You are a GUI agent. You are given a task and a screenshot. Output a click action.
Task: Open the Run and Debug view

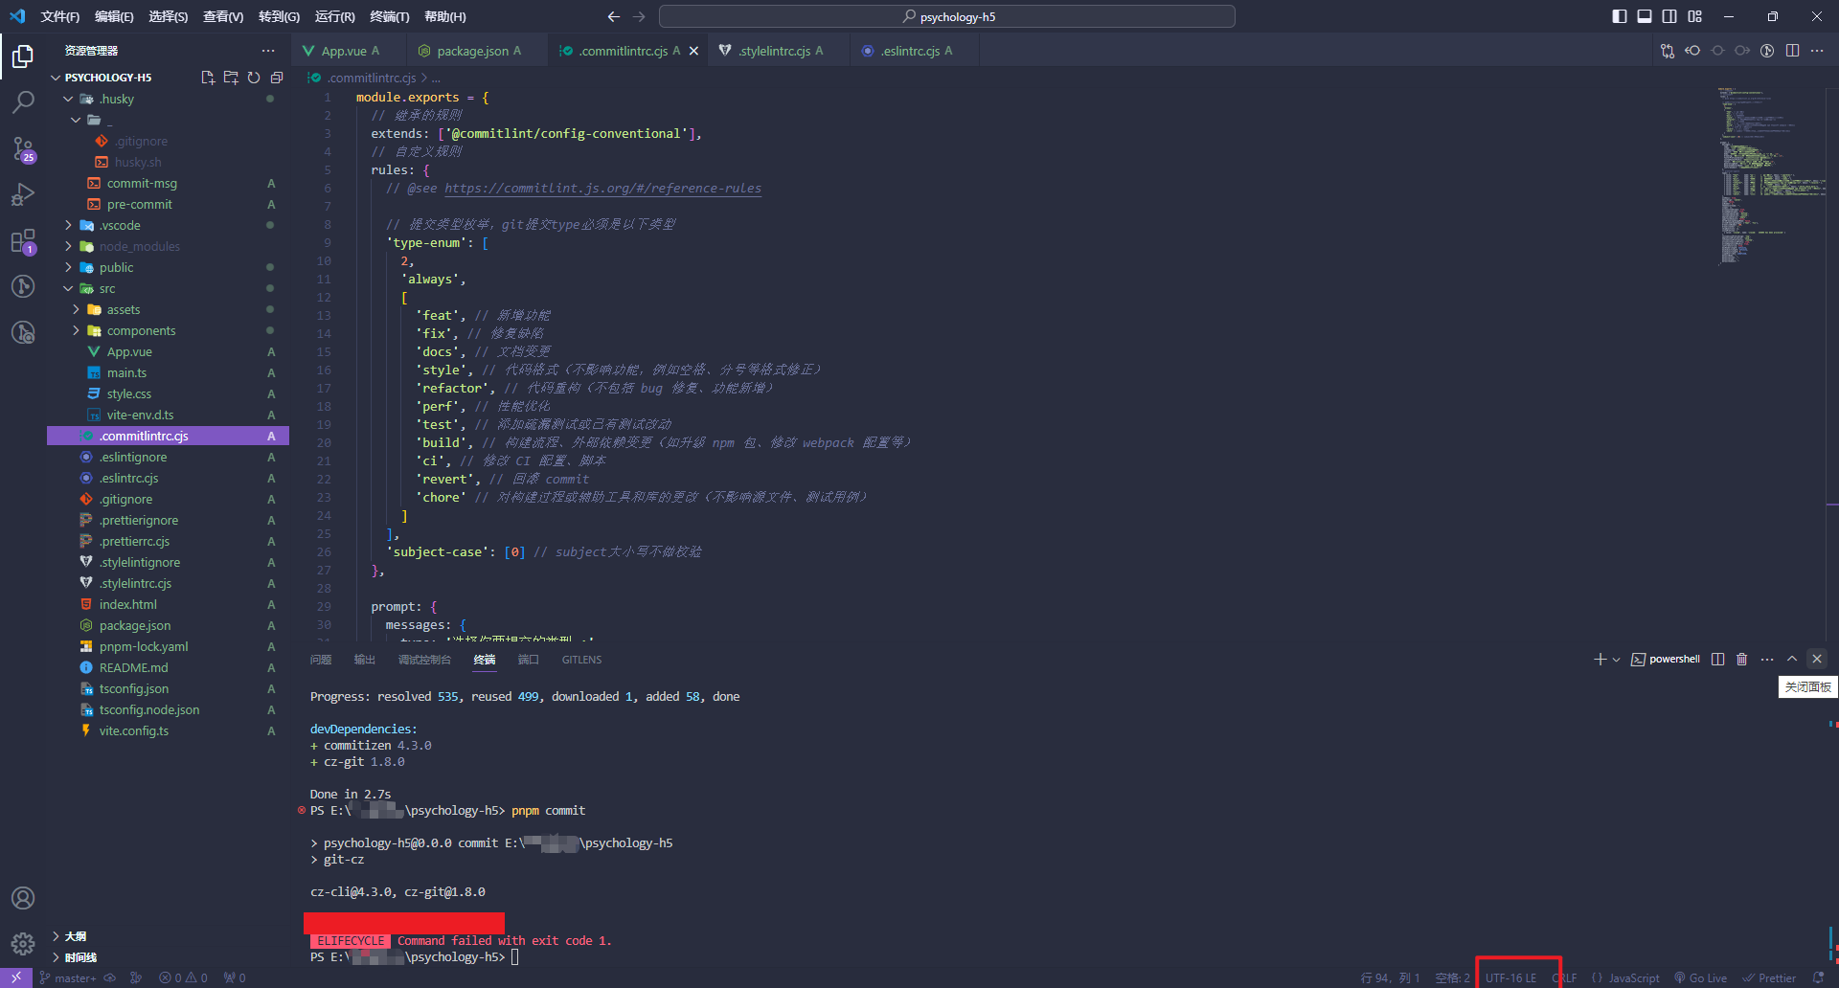click(x=23, y=194)
